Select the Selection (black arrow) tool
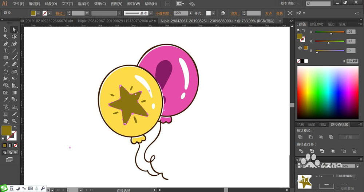The image size is (364, 192). (x=5, y=30)
